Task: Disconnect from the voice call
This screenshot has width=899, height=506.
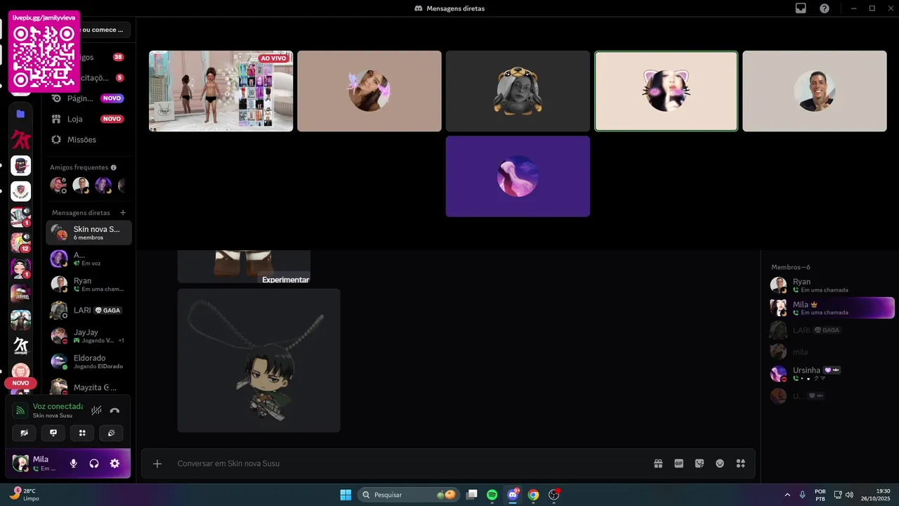Action: click(114, 410)
